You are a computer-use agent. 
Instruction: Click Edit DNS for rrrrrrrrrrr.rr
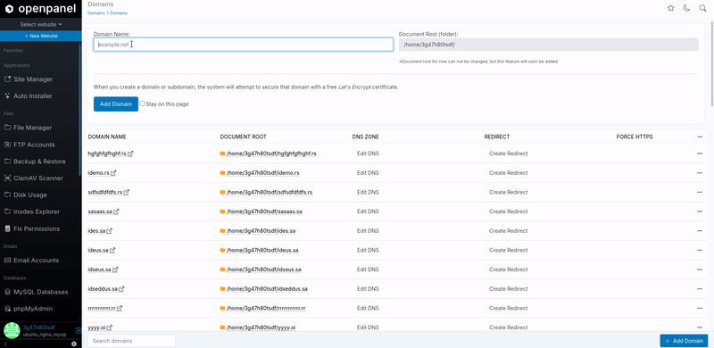368,308
